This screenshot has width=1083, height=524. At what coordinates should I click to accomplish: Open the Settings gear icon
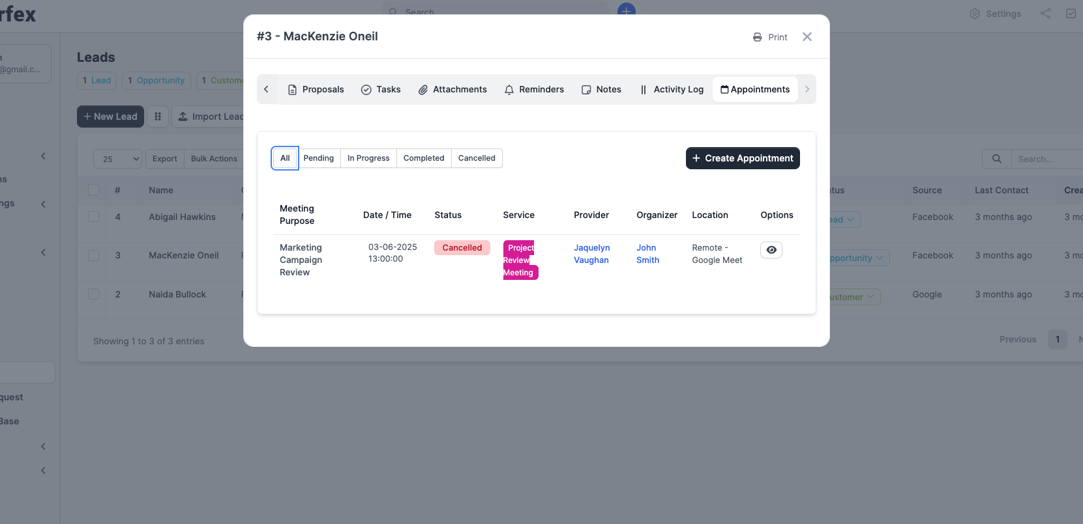[x=975, y=14]
